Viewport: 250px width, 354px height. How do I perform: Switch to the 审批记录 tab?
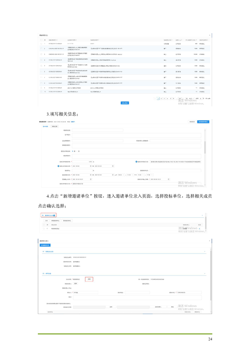coord(55,126)
